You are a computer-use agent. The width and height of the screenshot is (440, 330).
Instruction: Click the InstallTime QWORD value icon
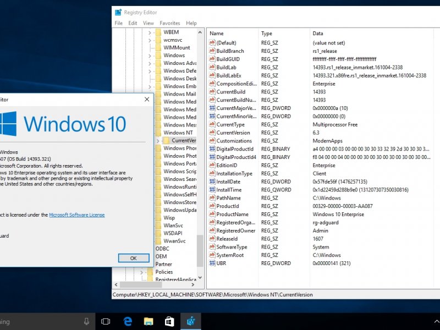pyautogui.click(x=212, y=190)
